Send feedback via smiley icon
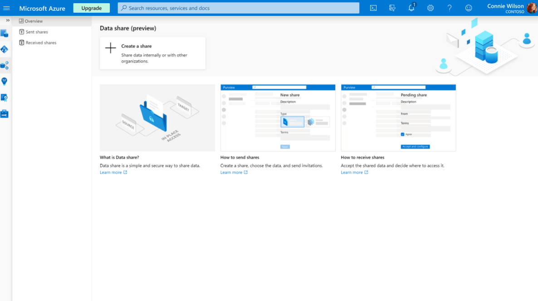 pos(469,8)
